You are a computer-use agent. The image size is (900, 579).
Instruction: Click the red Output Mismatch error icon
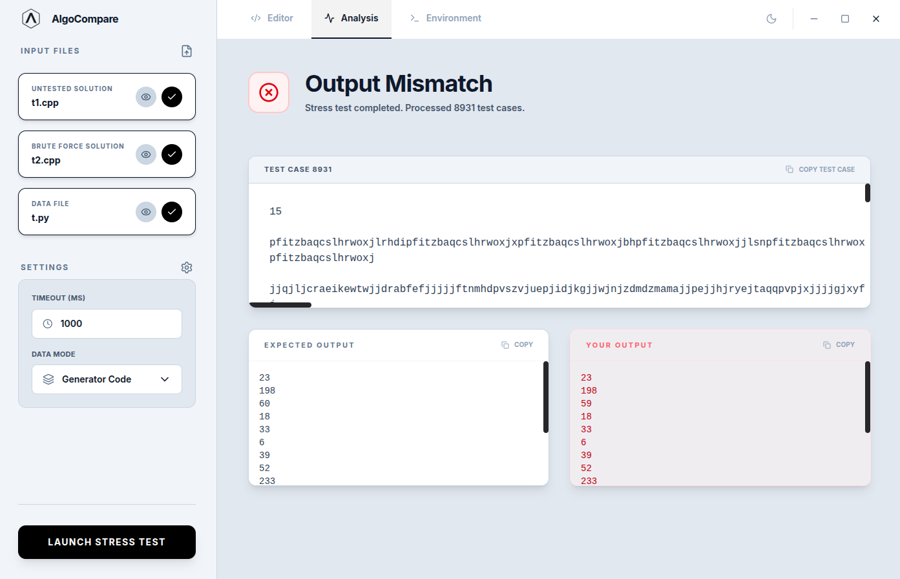[x=269, y=92]
